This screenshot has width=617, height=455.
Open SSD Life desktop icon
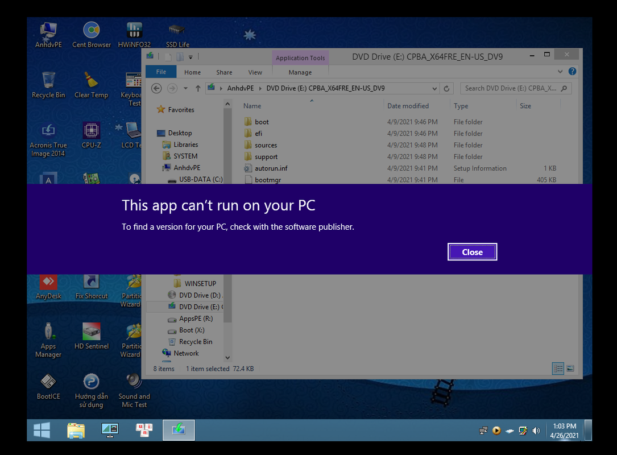click(x=177, y=35)
